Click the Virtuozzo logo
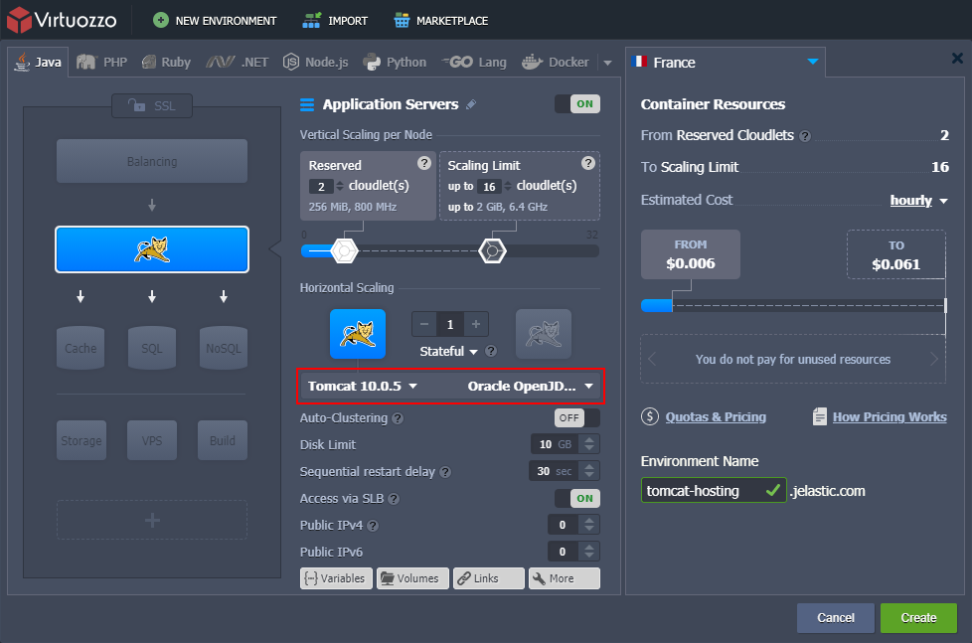The height and width of the screenshot is (643, 972). [62, 20]
